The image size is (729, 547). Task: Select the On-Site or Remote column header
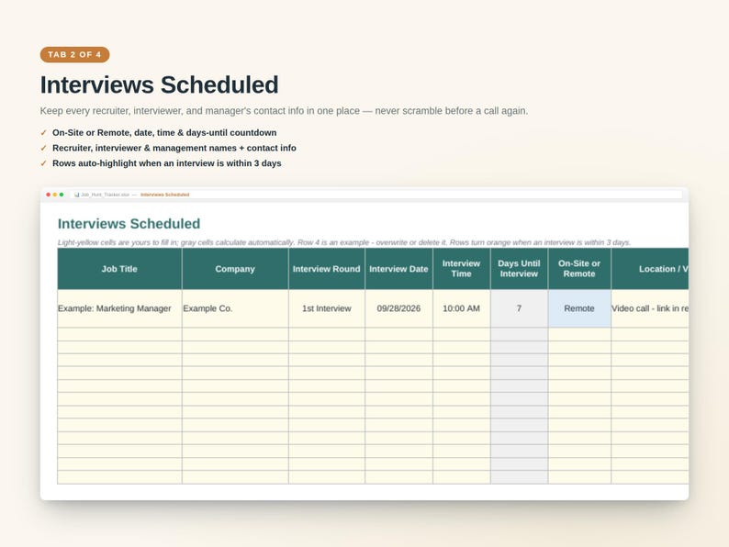click(x=579, y=269)
